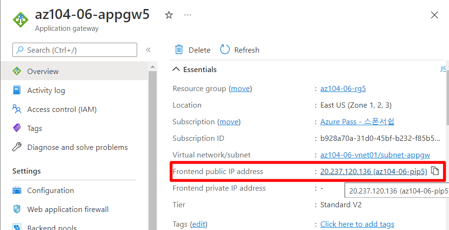Click the Refresh label in the toolbar
This screenshot has width=449, height=230.
246,50
